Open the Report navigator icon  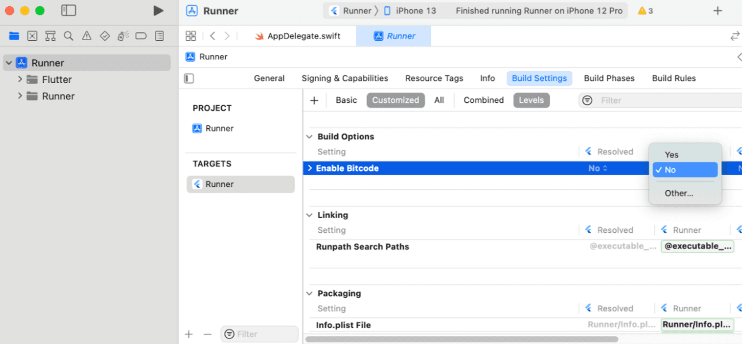(159, 36)
